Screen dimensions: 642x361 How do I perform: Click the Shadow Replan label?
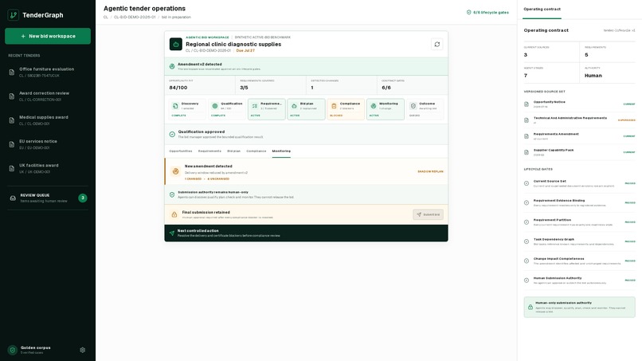430,171
